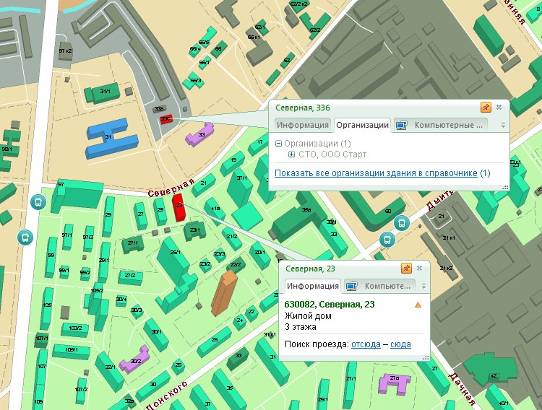Open tab overflow menu in Северная, 33б card
The width and height of the screenshot is (542, 410).
point(502,125)
